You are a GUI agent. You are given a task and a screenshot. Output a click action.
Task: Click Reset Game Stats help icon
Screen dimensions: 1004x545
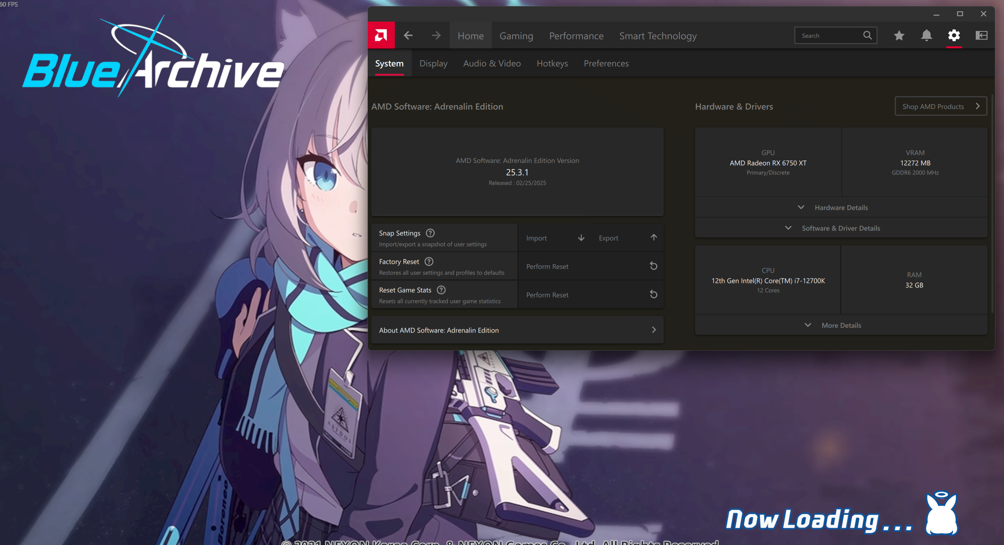pyautogui.click(x=441, y=290)
